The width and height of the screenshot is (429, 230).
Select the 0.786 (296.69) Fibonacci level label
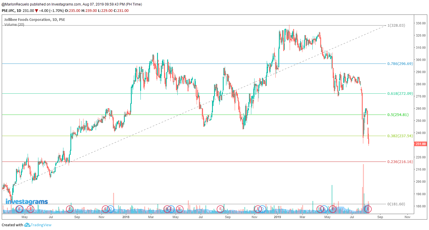(400, 64)
